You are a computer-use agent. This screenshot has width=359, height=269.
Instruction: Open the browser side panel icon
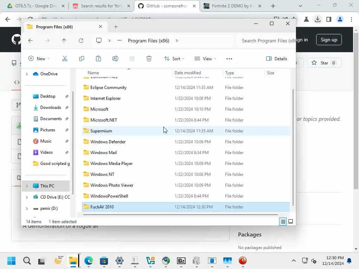(x=329, y=19)
